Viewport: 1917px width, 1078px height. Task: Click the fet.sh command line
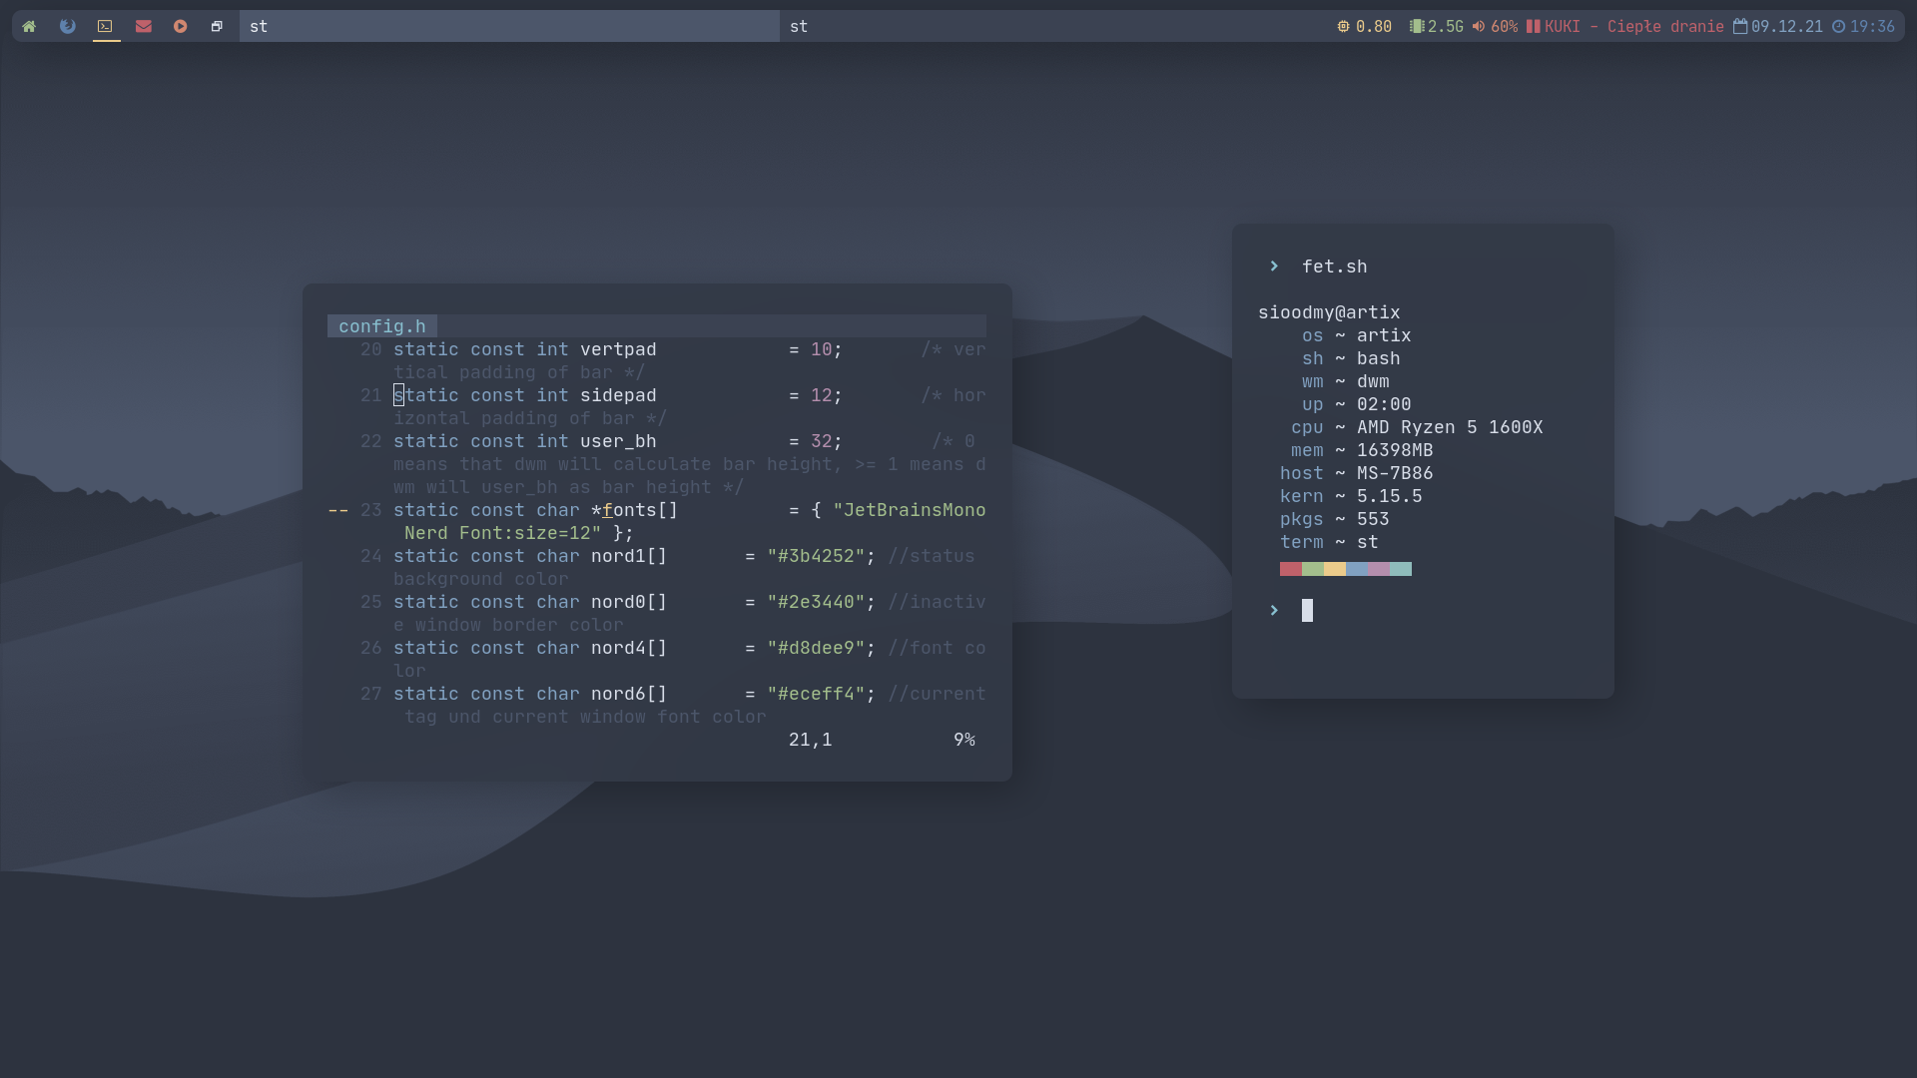pos(1335,267)
